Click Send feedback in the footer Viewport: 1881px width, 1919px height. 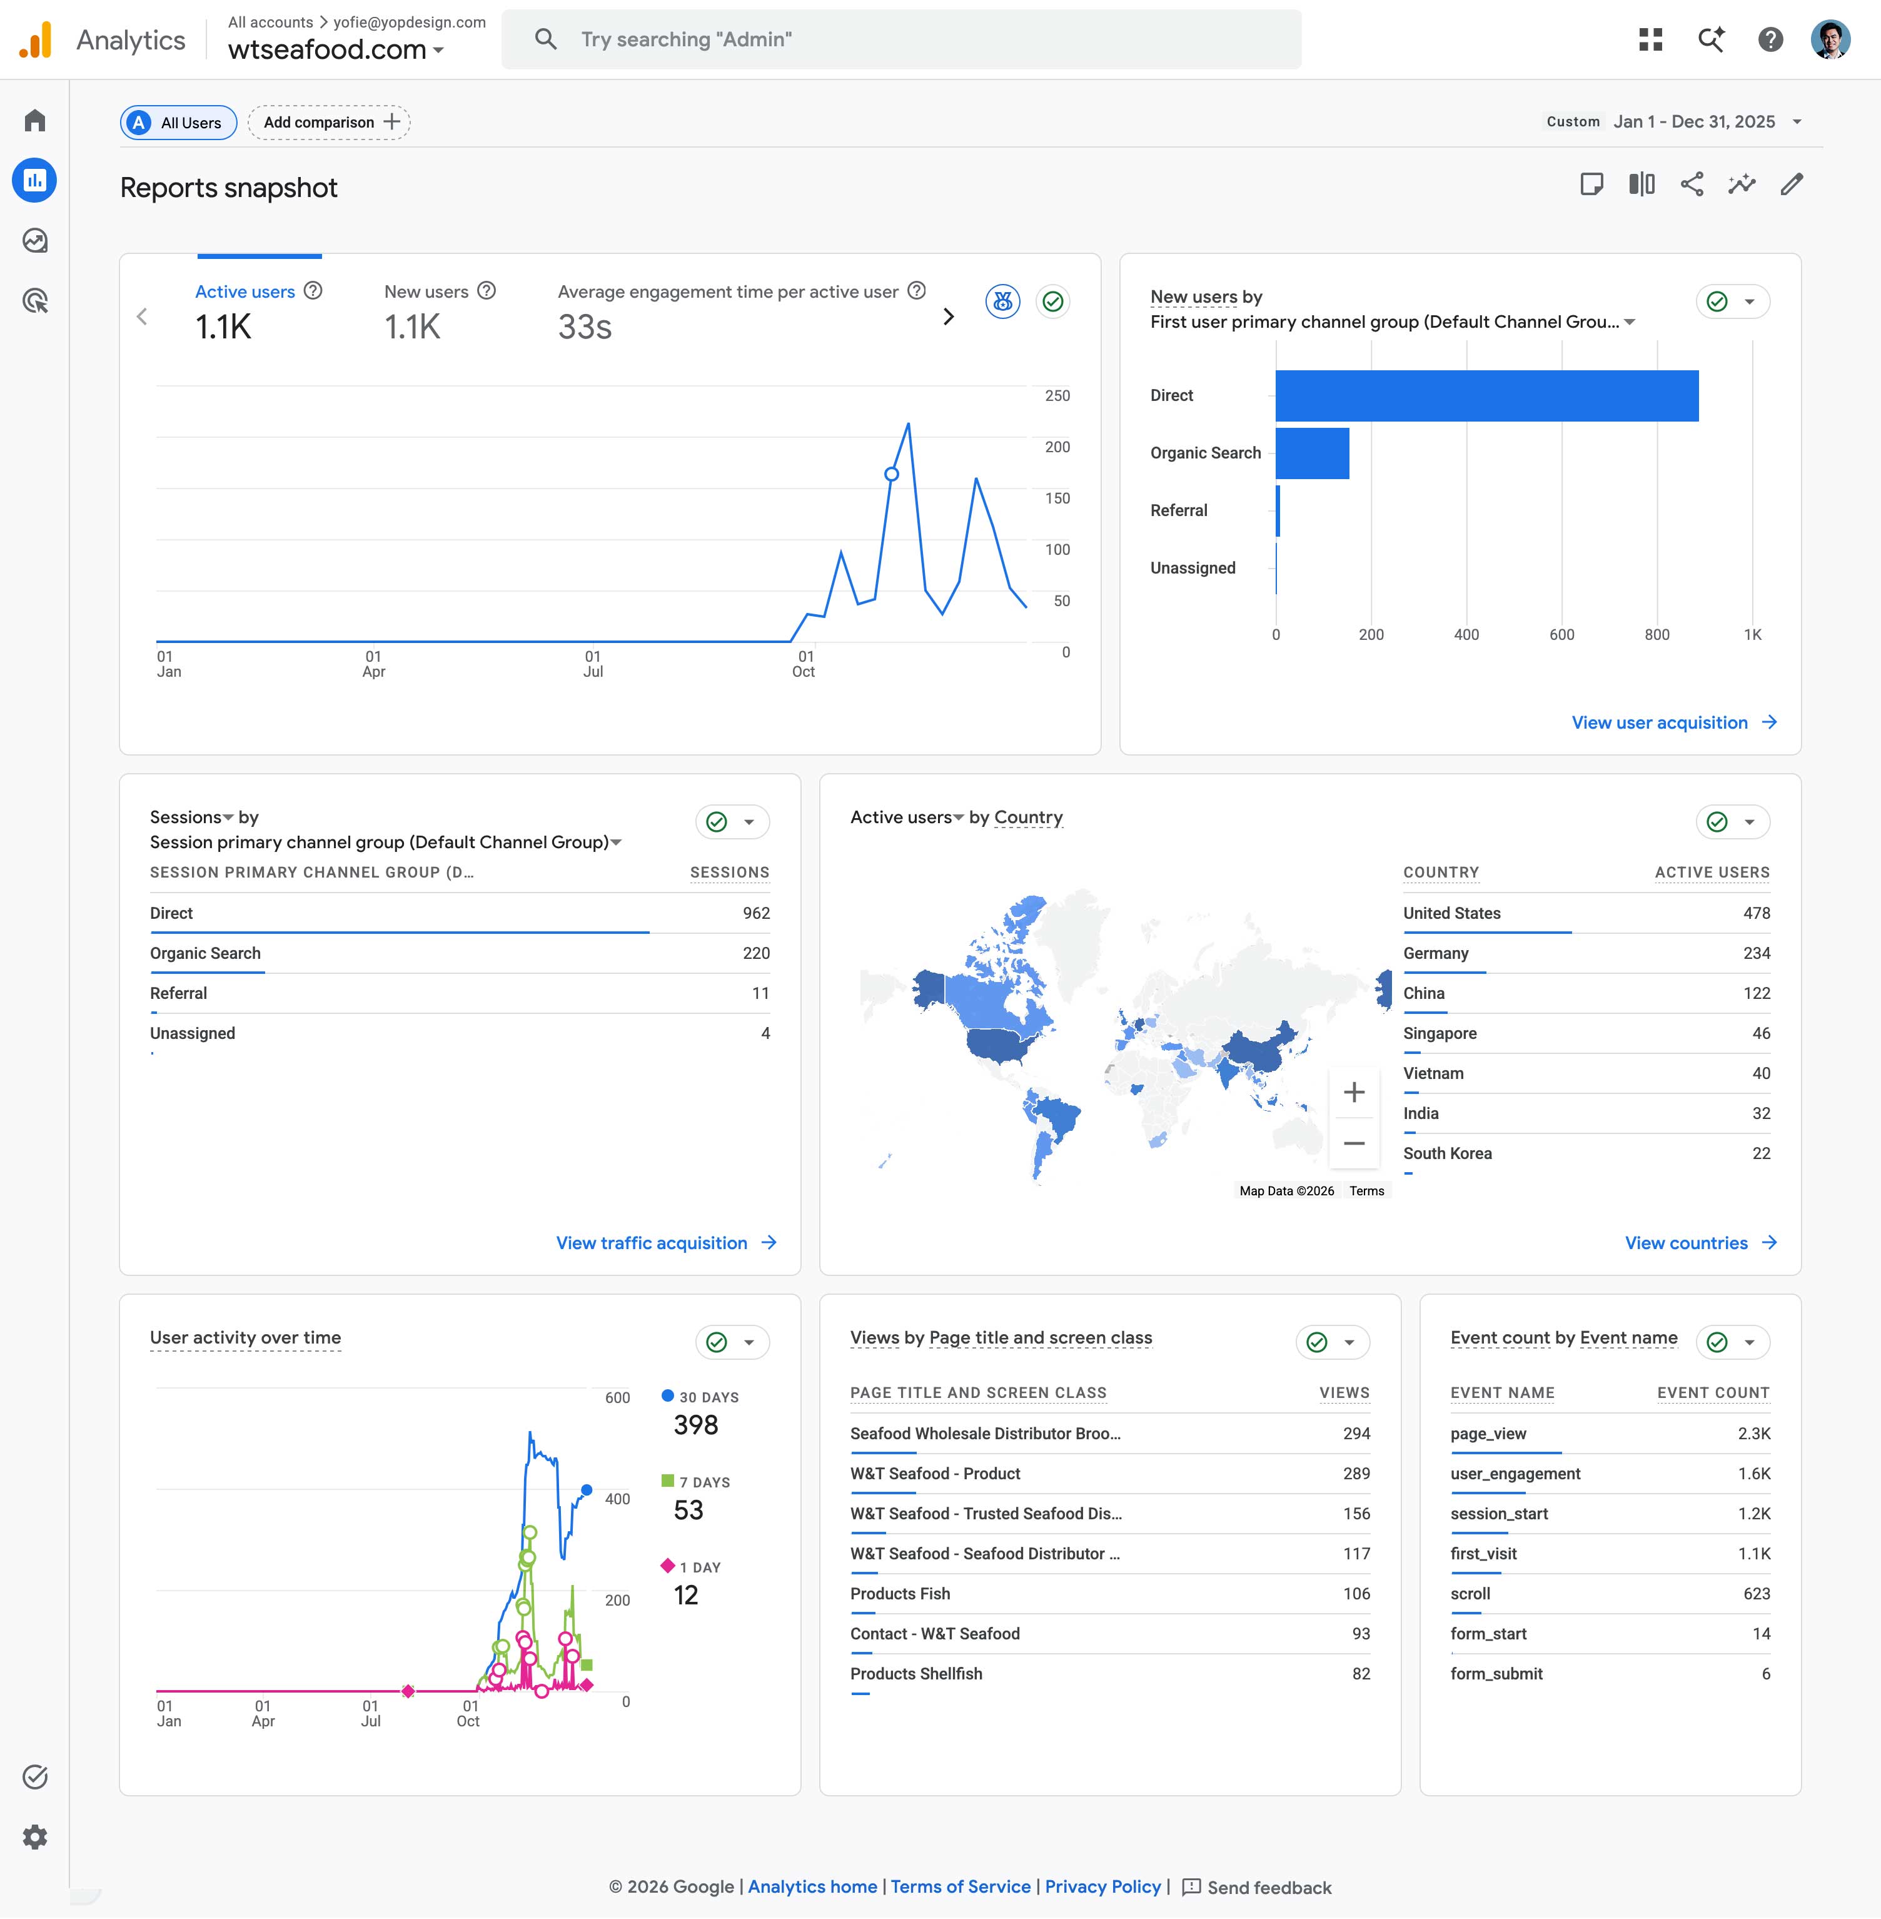point(1257,1887)
